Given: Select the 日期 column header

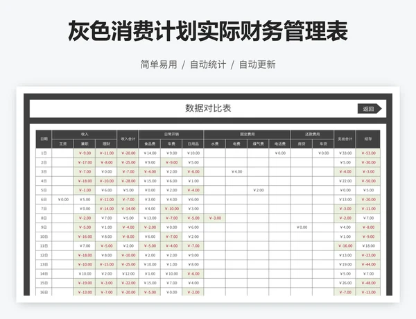Looking at the screenshot, I should 44,139.
